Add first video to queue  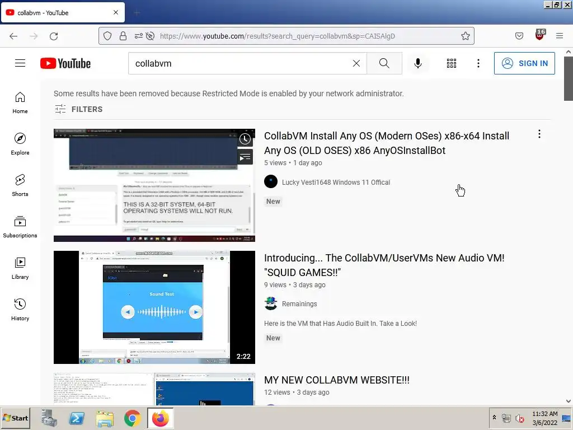245,157
